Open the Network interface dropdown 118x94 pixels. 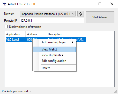pos(48,14)
